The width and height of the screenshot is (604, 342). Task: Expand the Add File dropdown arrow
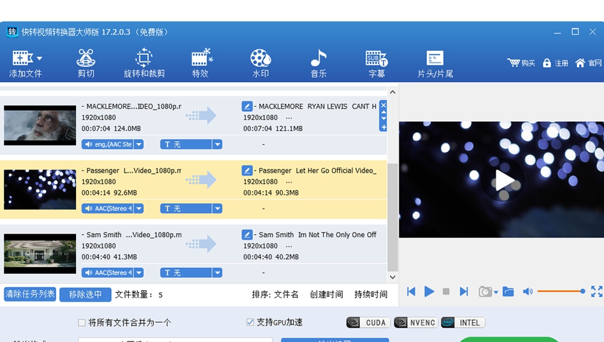coord(39,59)
